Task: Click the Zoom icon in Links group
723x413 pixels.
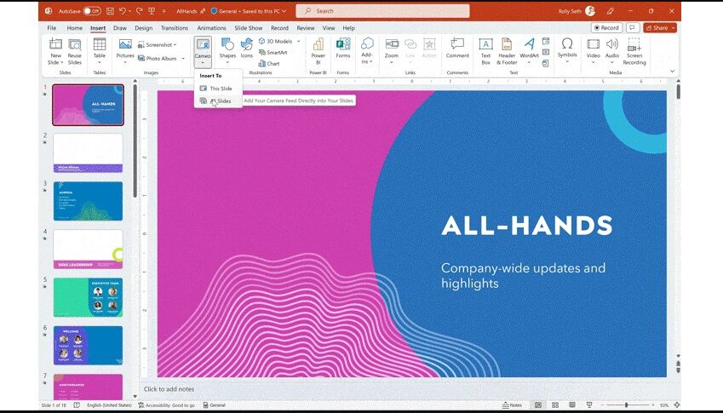Action: pyautogui.click(x=392, y=43)
